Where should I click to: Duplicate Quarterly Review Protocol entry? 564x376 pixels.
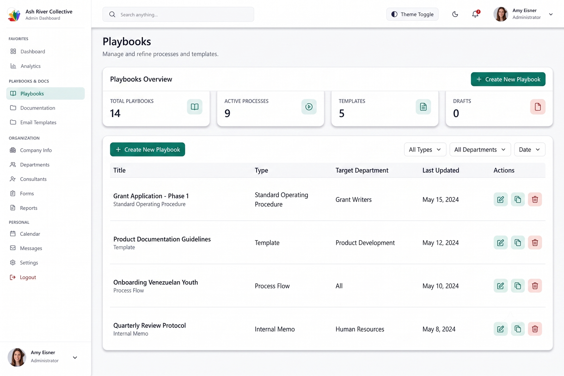click(518, 329)
